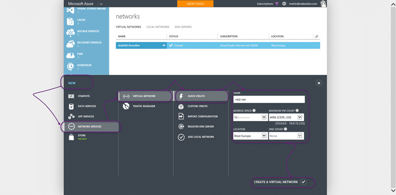
Task: Expand the Address Space dropdown
Action: tap(250, 117)
